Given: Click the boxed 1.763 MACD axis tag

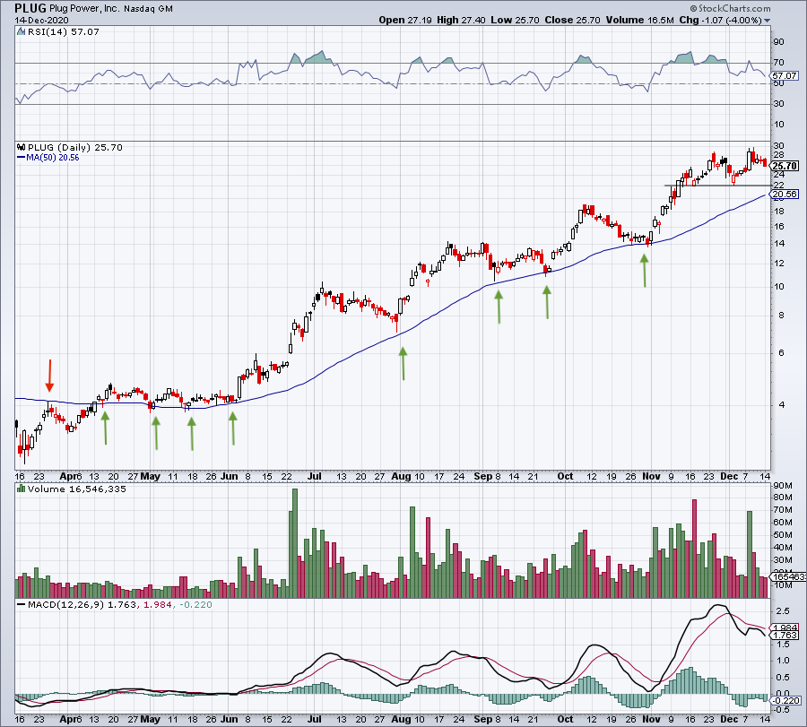Looking at the screenshot, I should [785, 636].
